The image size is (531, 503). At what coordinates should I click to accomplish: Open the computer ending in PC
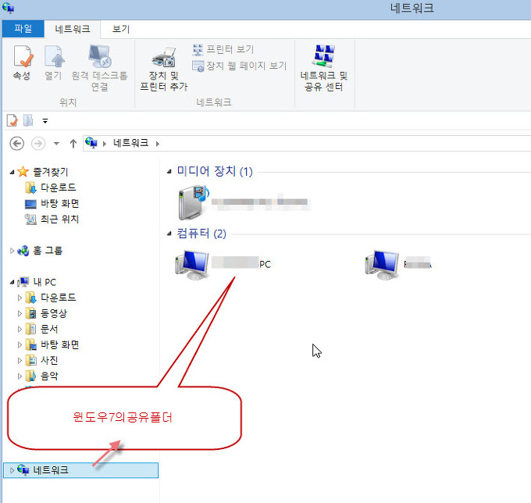tap(192, 265)
